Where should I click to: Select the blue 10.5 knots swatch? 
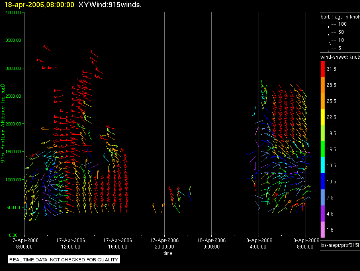(323, 181)
